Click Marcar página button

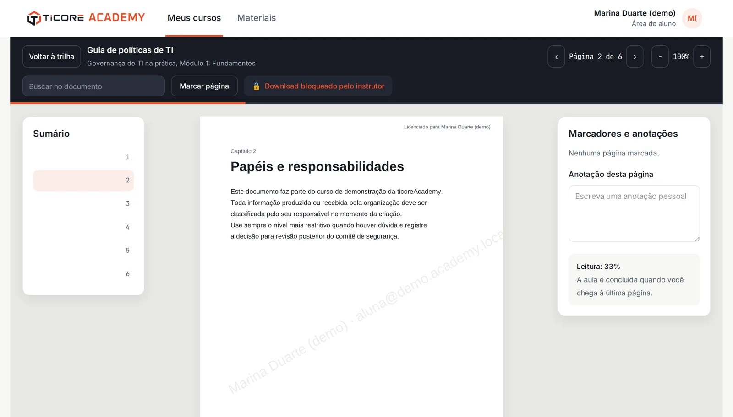204,86
